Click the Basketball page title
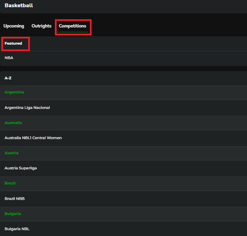247x236 pixels. (x=19, y=5)
